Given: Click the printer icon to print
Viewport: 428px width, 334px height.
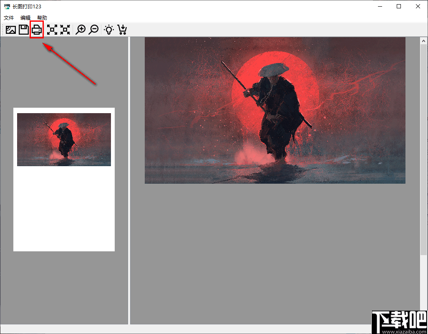Looking at the screenshot, I should (x=37, y=30).
